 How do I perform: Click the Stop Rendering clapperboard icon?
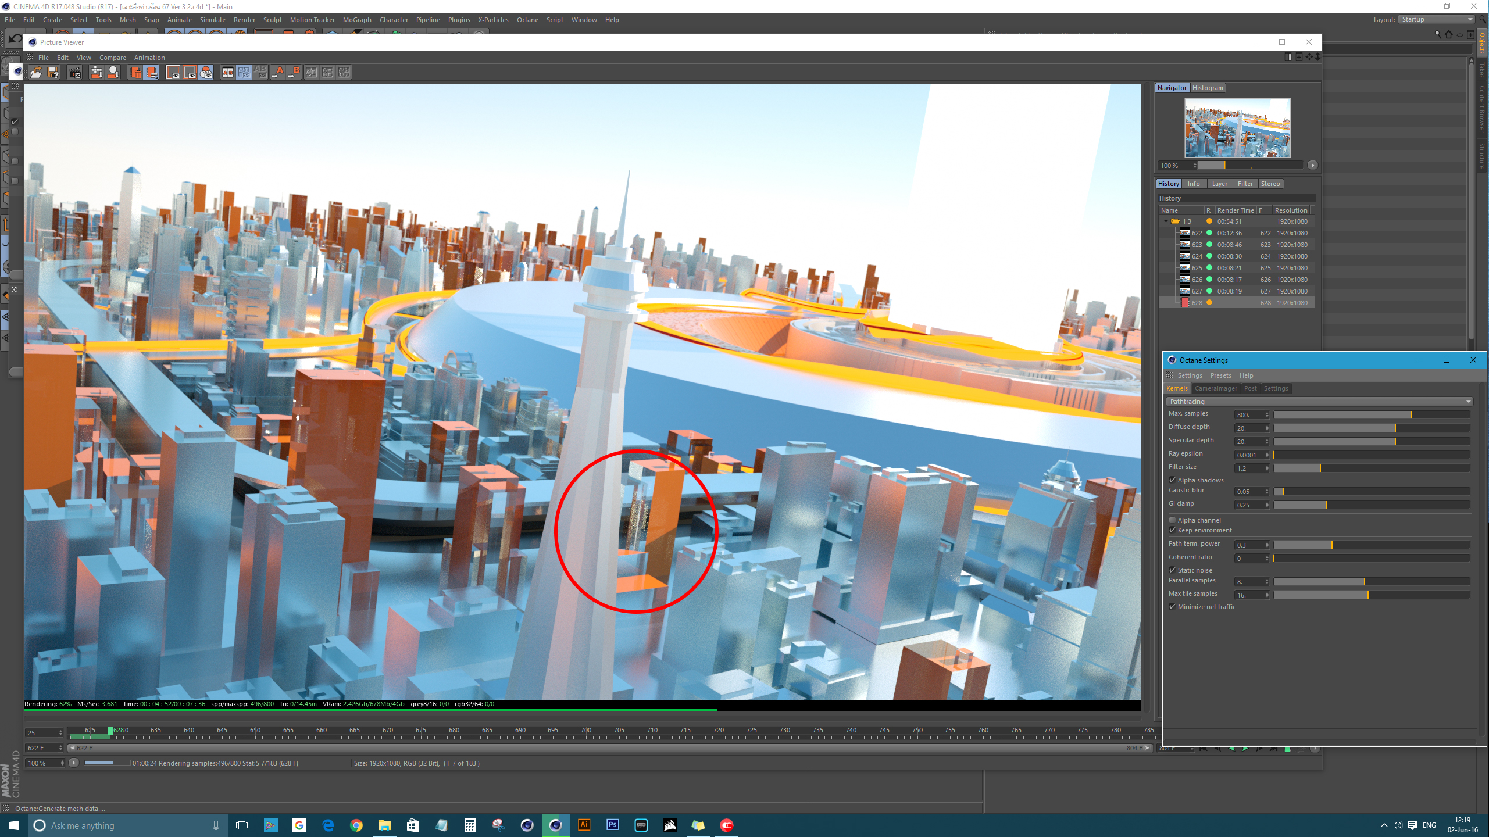coord(75,72)
